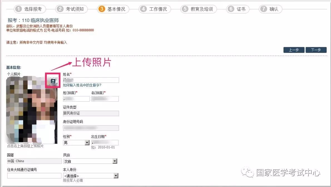Screen dimensions: 331x187
Task: Click the pixelated personal photo thumbnail
Action: pyautogui.click(x=31, y=111)
